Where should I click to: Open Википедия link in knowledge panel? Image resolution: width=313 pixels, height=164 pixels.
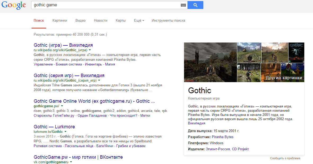[x=196, y=123]
